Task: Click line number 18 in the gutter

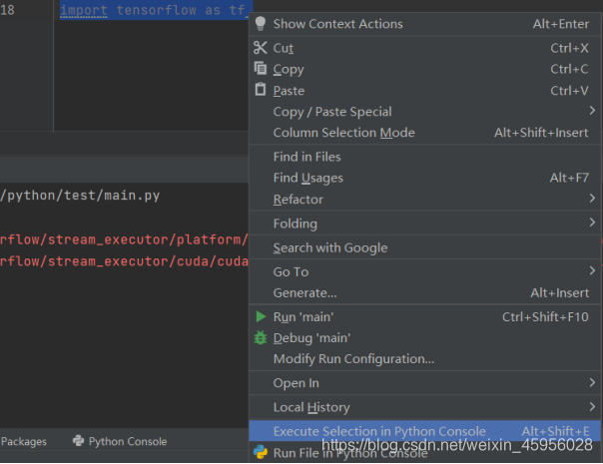Action: (7, 10)
